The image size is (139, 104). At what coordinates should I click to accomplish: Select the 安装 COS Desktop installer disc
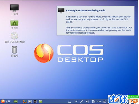coord(14,37)
